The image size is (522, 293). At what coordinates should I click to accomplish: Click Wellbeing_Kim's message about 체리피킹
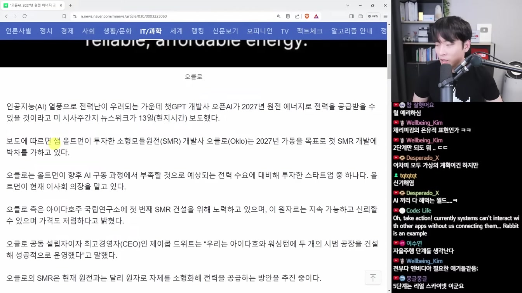tap(432, 130)
